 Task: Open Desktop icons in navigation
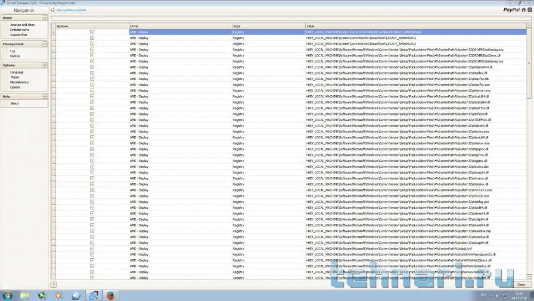pyautogui.click(x=19, y=30)
